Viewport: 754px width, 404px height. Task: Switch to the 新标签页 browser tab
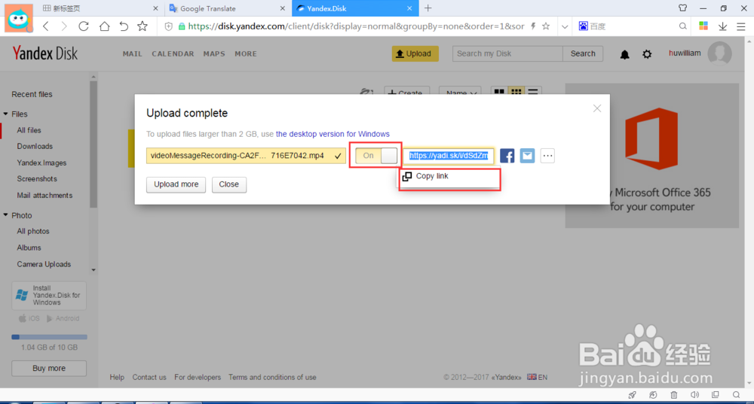pos(100,8)
